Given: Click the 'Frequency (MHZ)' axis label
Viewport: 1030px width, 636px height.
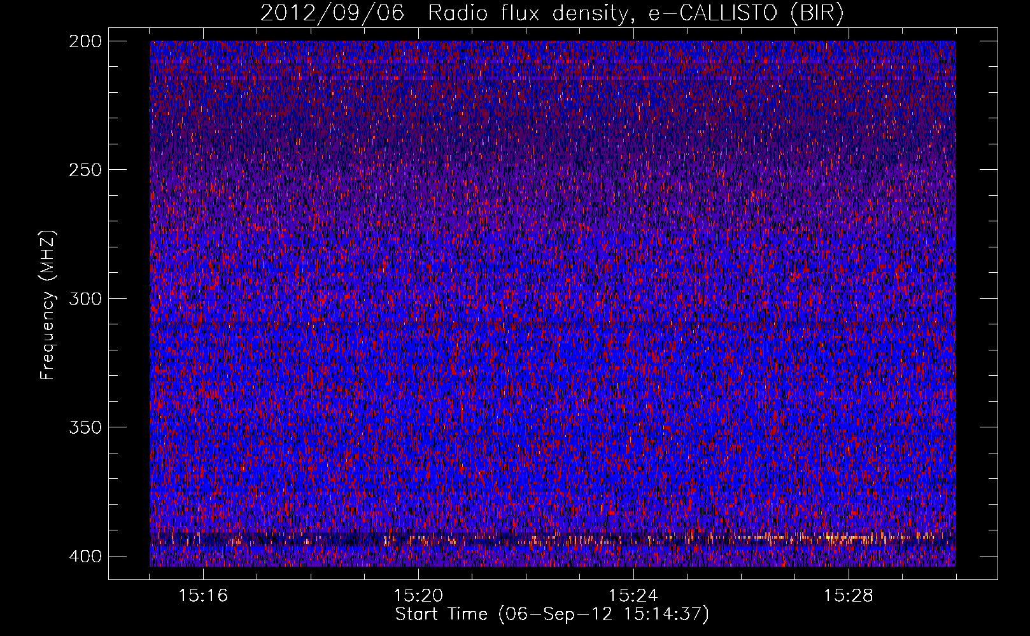Looking at the screenshot, I should point(48,305).
